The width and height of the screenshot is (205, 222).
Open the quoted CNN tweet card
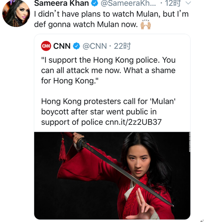112,127
